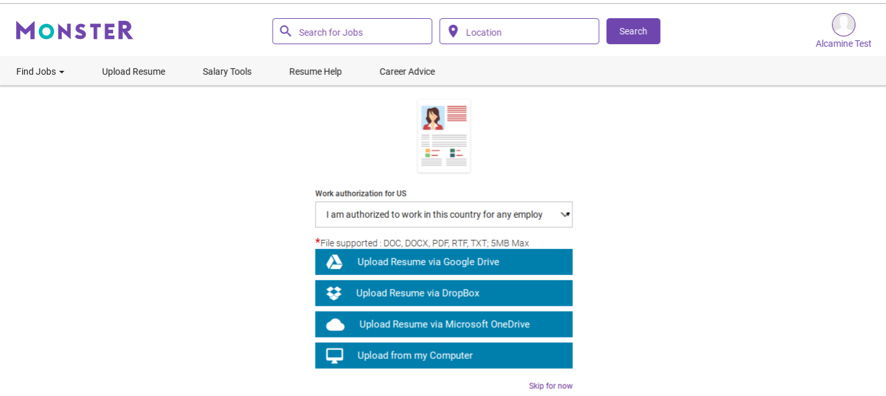The height and width of the screenshot is (396, 886).
Task: Click the Google Drive icon
Action: (x=334, y=262)
